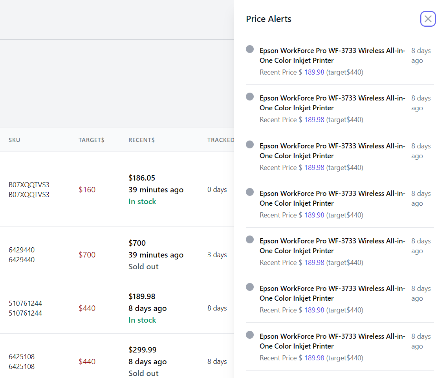The height and width of the screenshot is (378, 445).
Task: Select SKU 6429440 cell
Action: 22,255
